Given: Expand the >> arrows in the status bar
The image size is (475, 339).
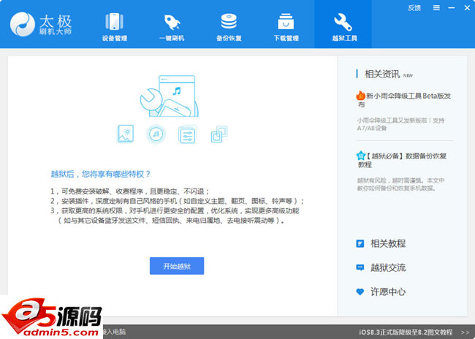Looking at the screenshot, I should click(465, 332).
